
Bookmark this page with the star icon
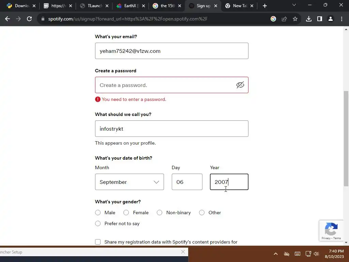pyautogui.click(x=295, y=19)
